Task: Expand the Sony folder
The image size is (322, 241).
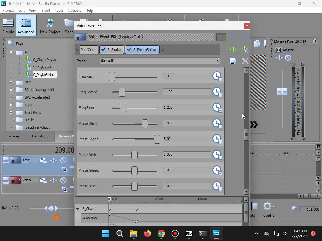Action: click(x=11, y=105)
